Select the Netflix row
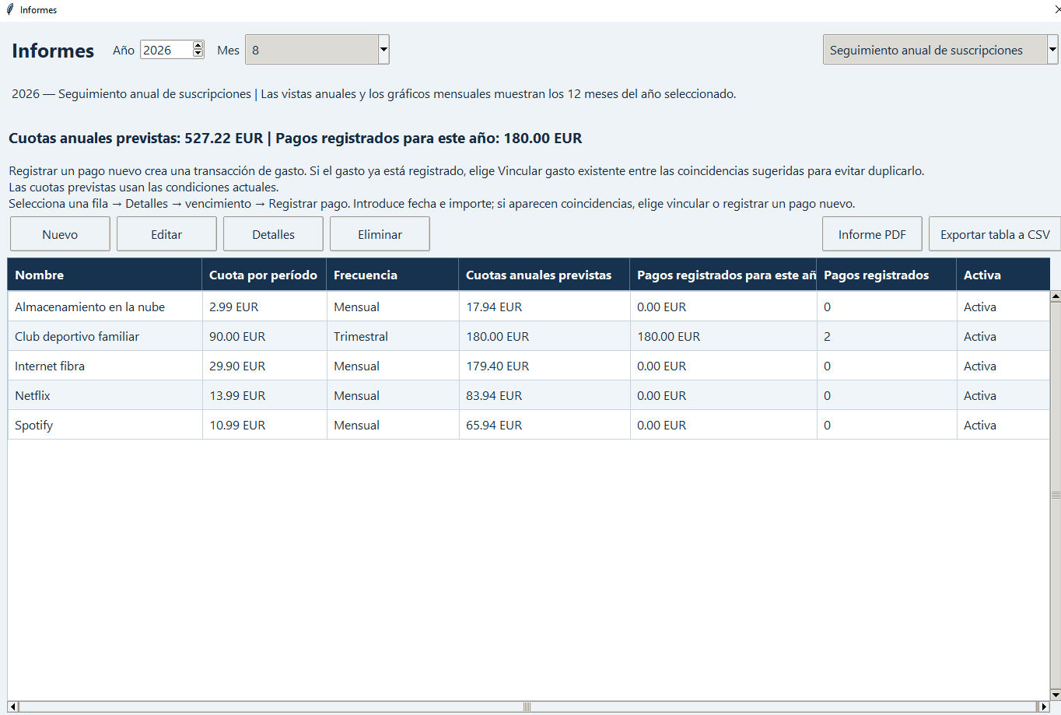 pos(529,395)
